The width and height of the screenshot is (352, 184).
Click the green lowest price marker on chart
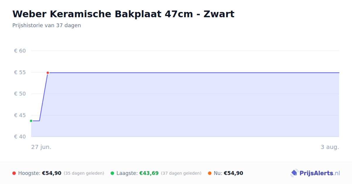(31, 121)
